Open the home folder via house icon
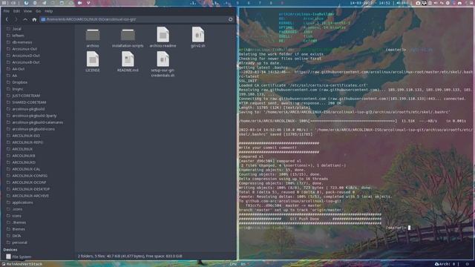This screenshot has height=267, width=475. [x=34, y=19]
